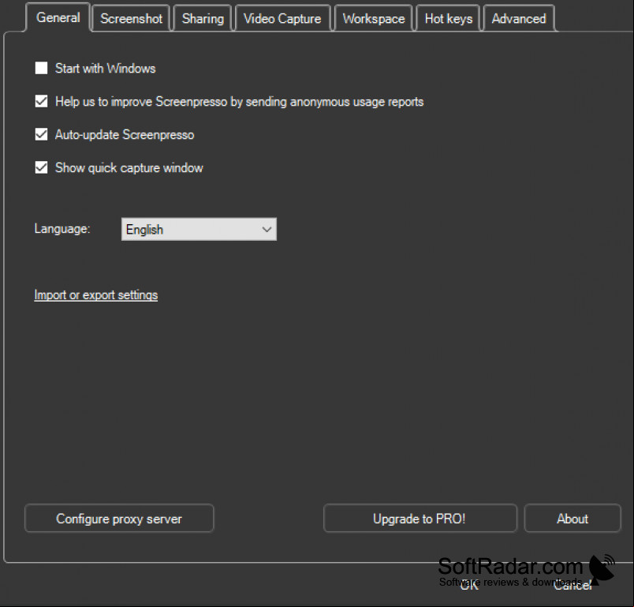
Task: Open the Screenshot tab
Action: coord(131,19)
